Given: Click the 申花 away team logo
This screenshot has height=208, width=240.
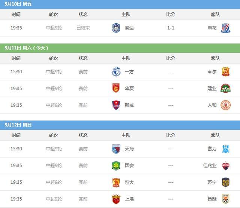Looking at the screenshot, I should (226, 28).
